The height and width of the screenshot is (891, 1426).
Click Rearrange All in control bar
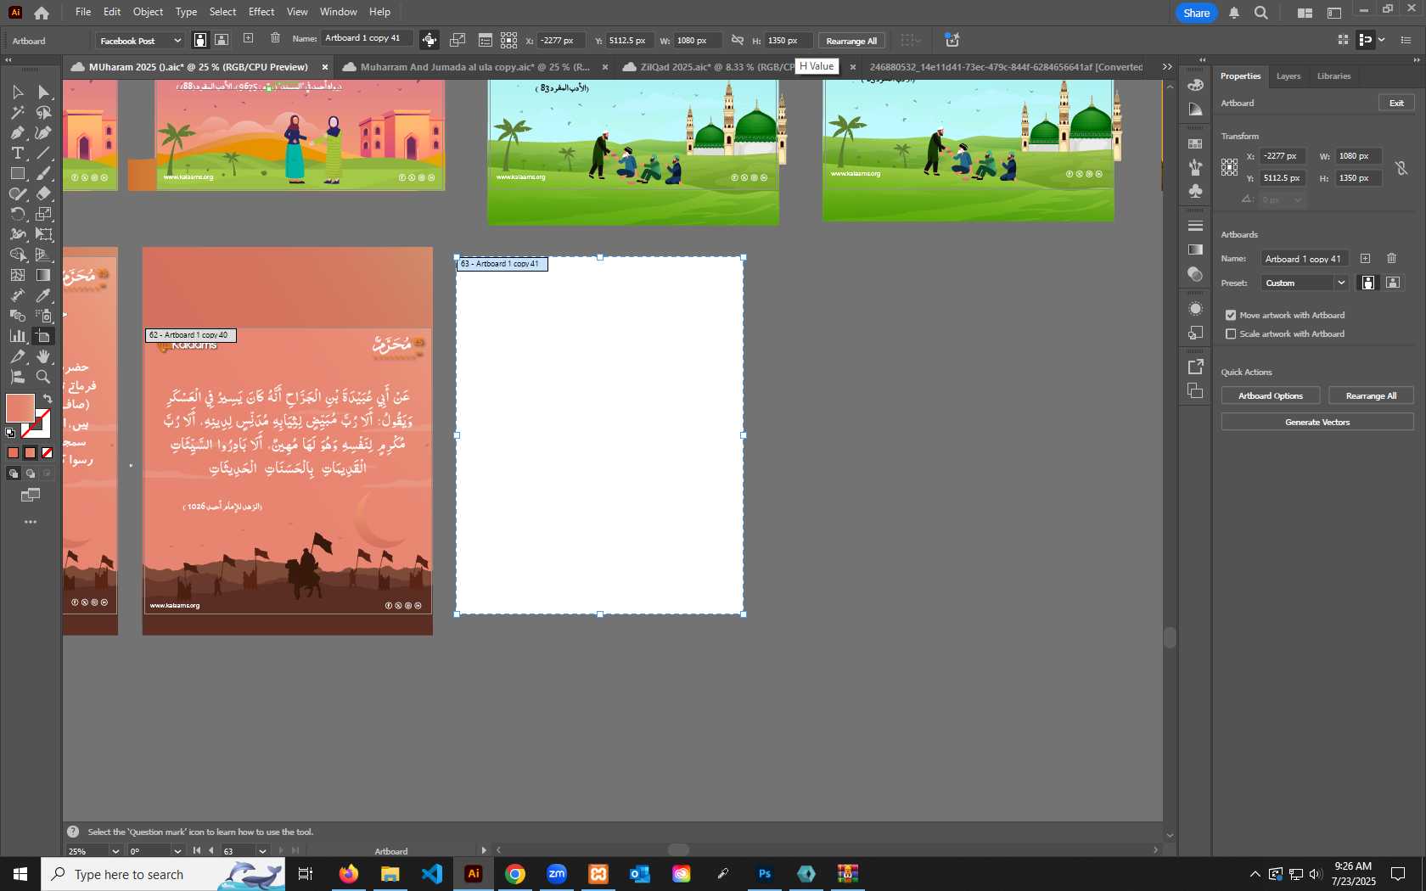point(851,41)
